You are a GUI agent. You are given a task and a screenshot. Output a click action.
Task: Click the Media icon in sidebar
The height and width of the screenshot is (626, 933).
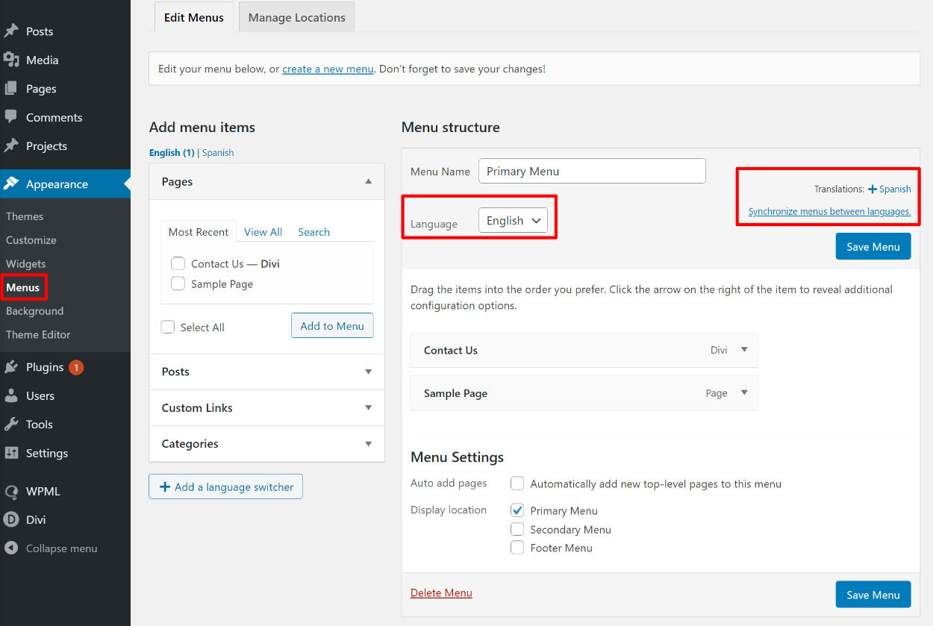[x=11, y=60]
